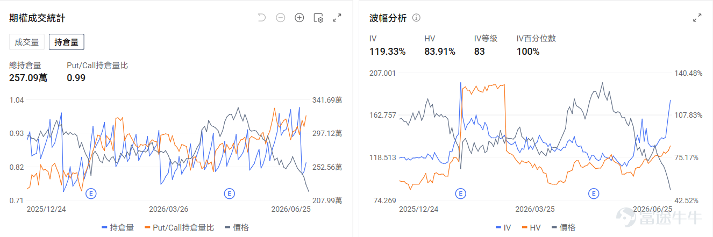
Task: Toggle 持倉量 legend series in left chart
Action: click(117, 227)
